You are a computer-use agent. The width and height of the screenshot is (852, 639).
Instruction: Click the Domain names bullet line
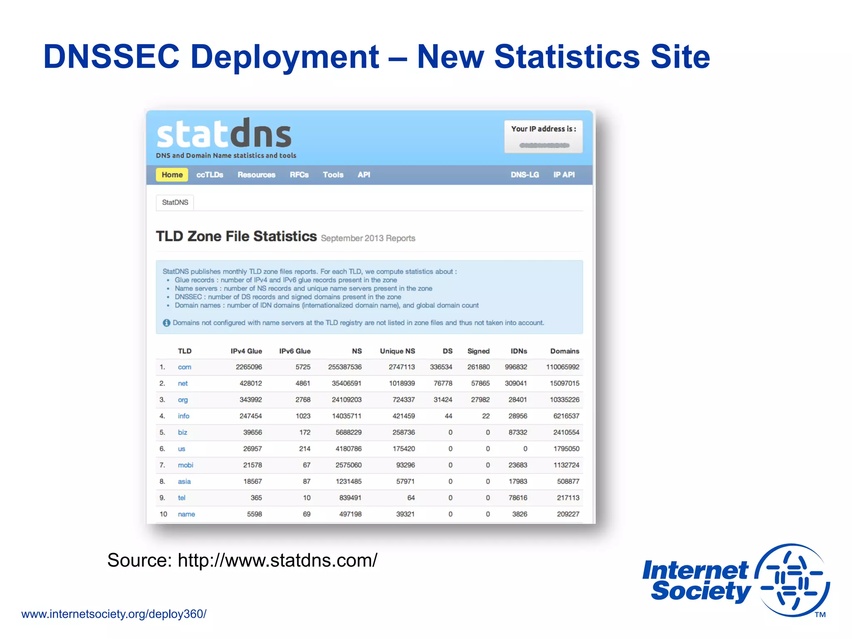pyautogui.click(x=327, y=305)
